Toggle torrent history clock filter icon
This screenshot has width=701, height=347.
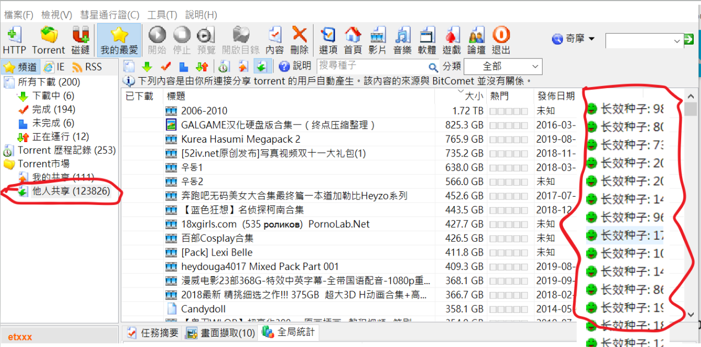point(224,67)
